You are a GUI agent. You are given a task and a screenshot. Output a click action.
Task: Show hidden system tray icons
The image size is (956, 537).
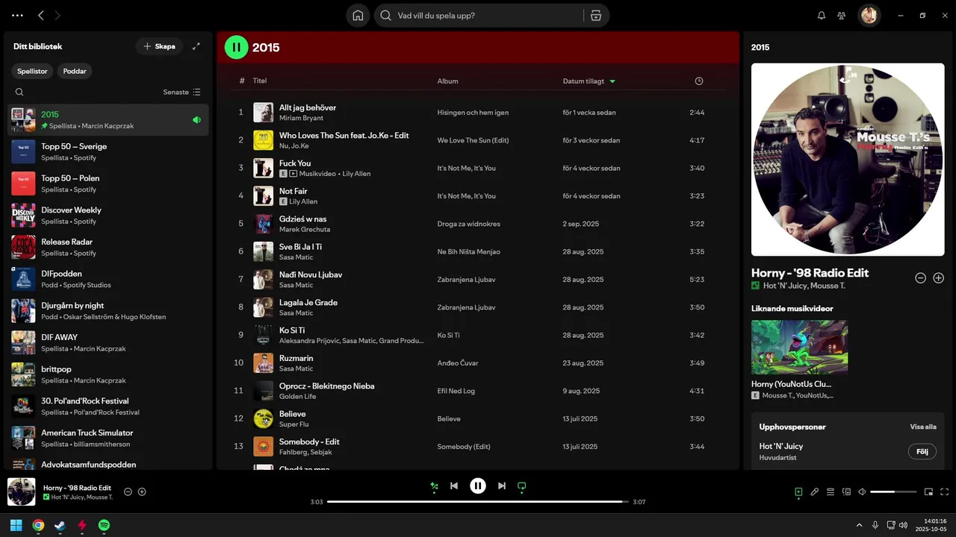pos(859,525)
